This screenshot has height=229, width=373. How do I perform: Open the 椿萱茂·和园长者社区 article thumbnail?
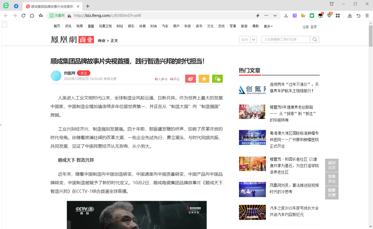[x=252, y=164]
